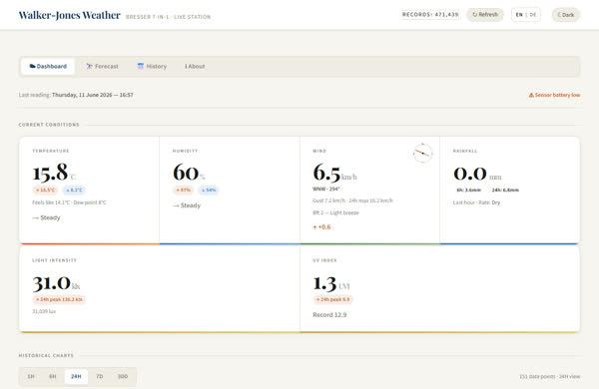Click the rainfall value 0.0
The height and width of the screenshot is (389, 599).
tap(470, 174)
